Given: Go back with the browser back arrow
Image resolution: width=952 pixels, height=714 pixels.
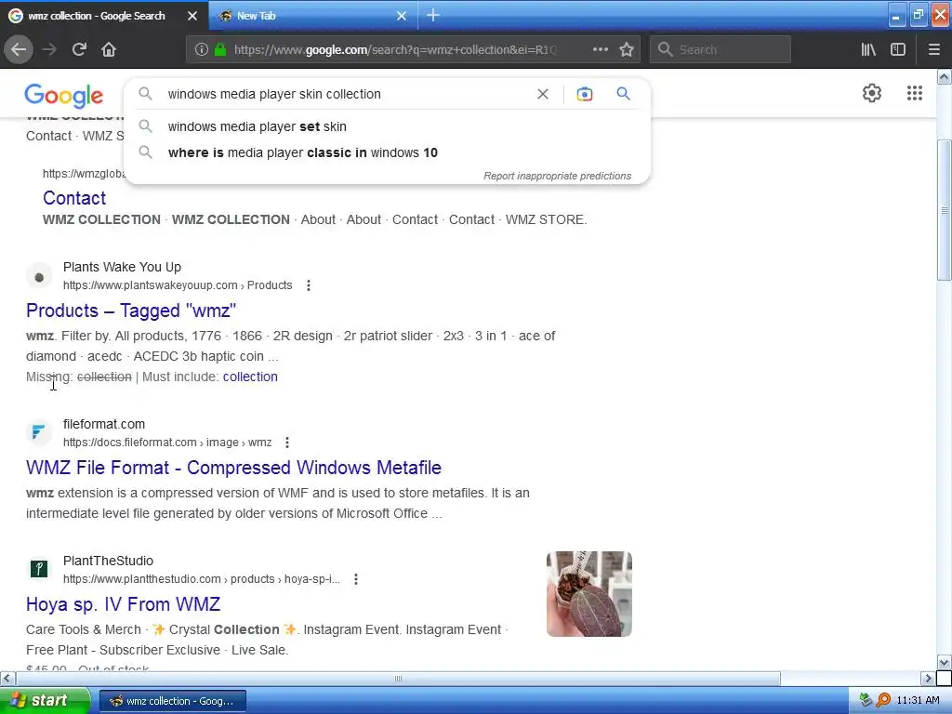Looking at the screenshot, I should (19, 49).
